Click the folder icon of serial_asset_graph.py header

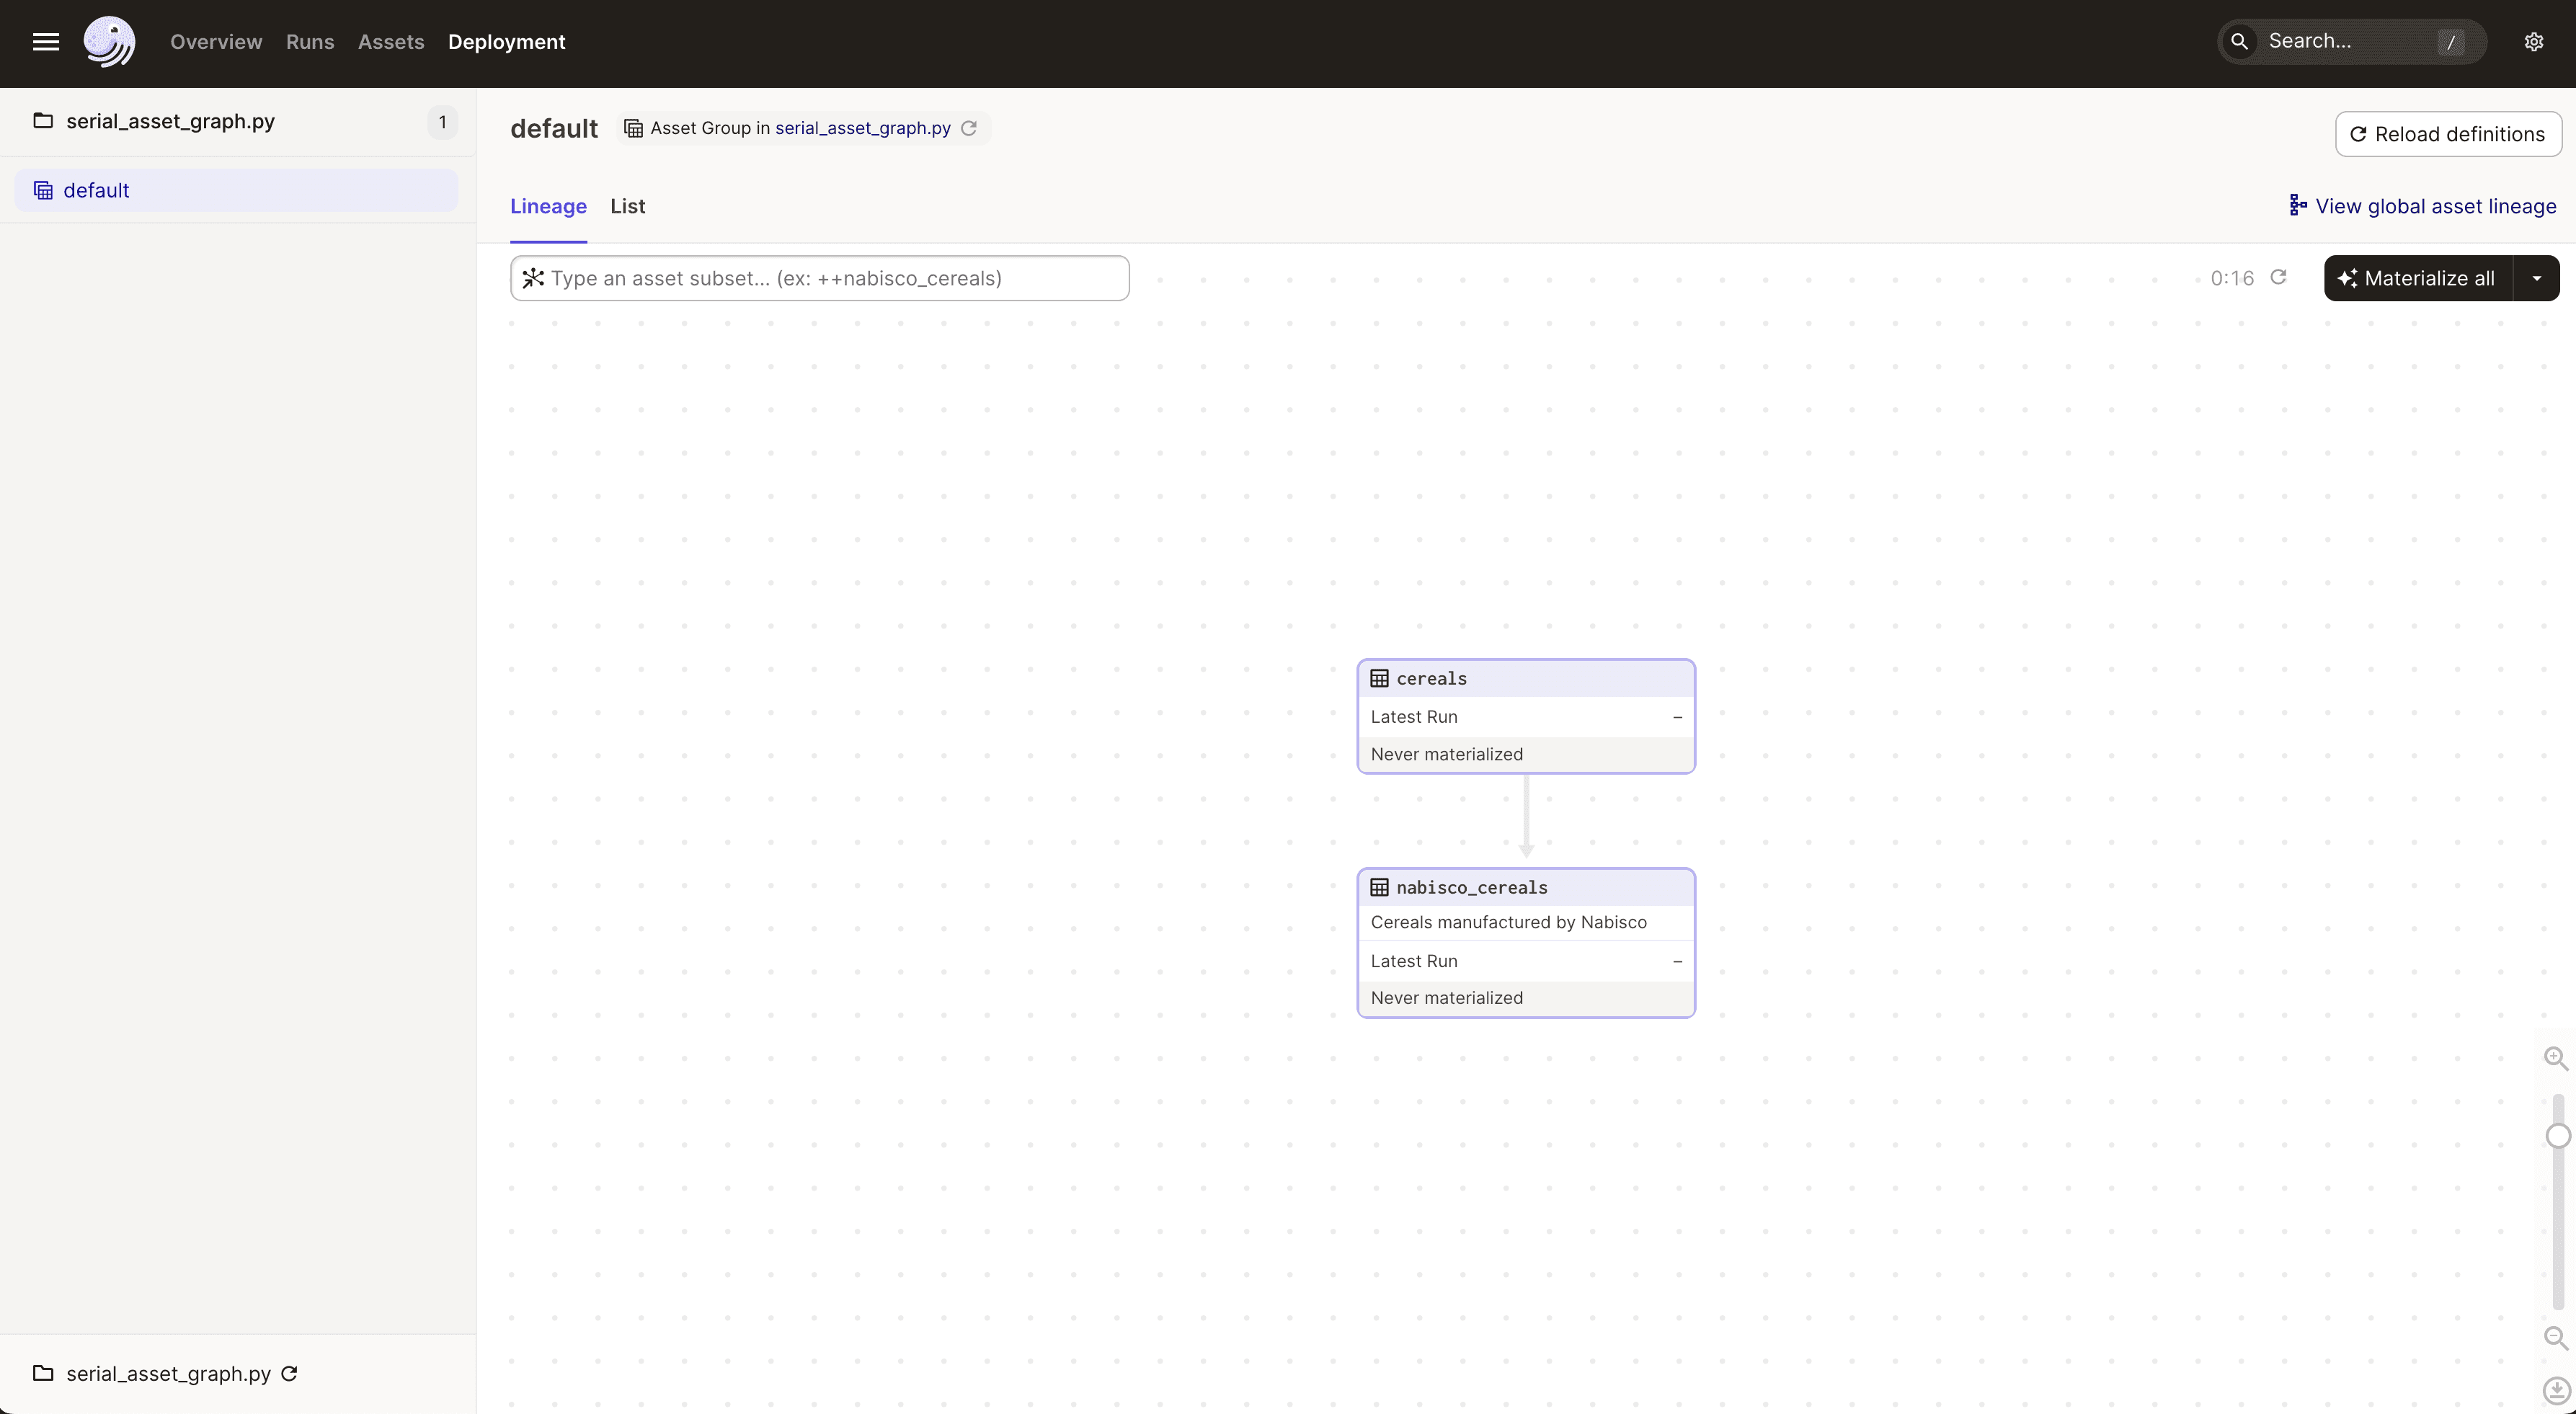click(43, 121)
